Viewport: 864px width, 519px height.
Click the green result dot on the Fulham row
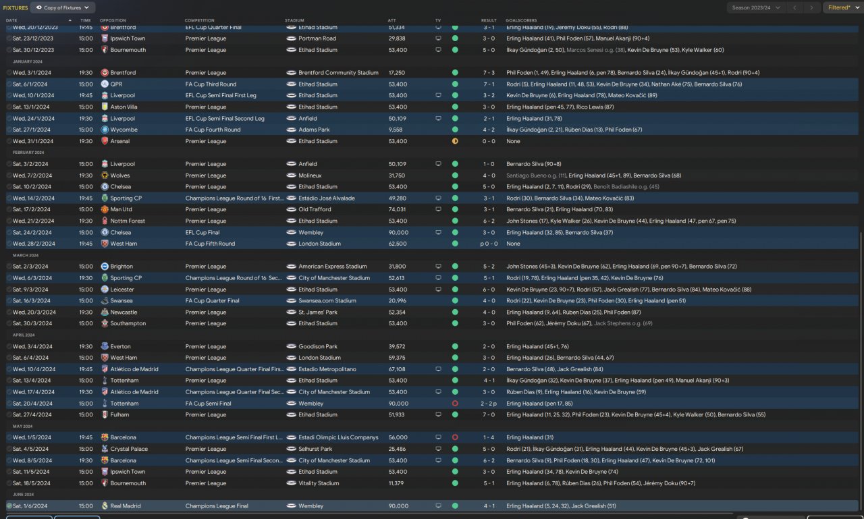[455, 415]
